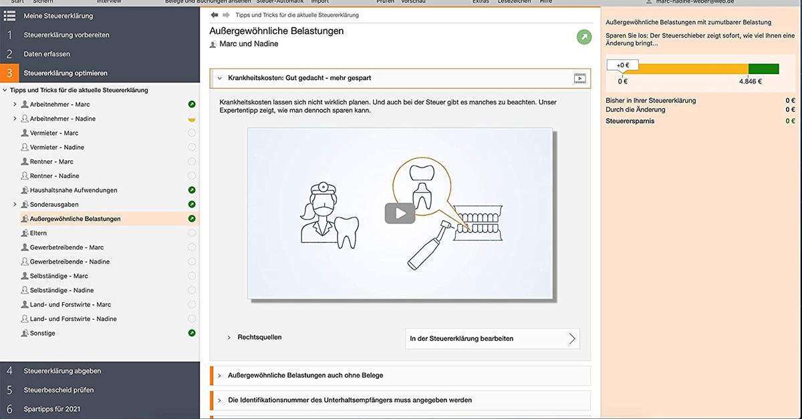The image size is (802, 419).
Task: Collapse the Krankheitskosten tip section
Action: [x=219, y=78]
